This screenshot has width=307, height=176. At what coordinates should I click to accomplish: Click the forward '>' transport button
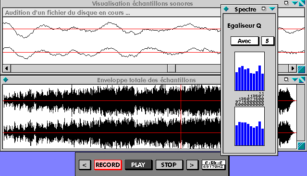[192, 165]
